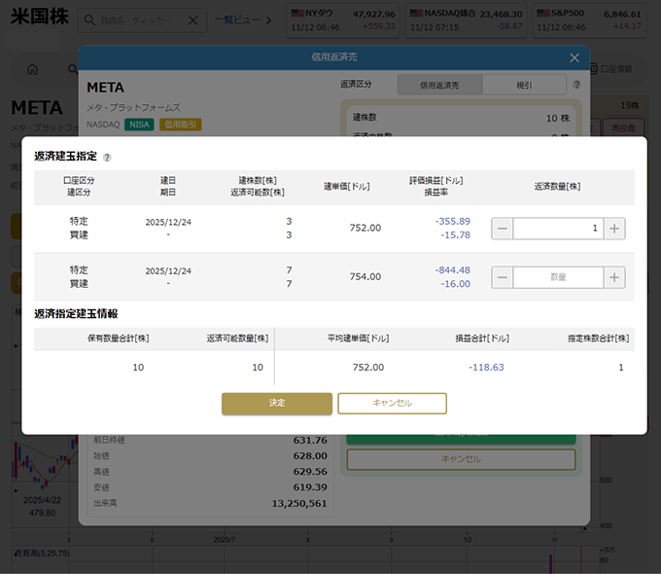Click the quantity field showing 1
Viewport: 661px width, 574px height.
(x=558, y=229)
